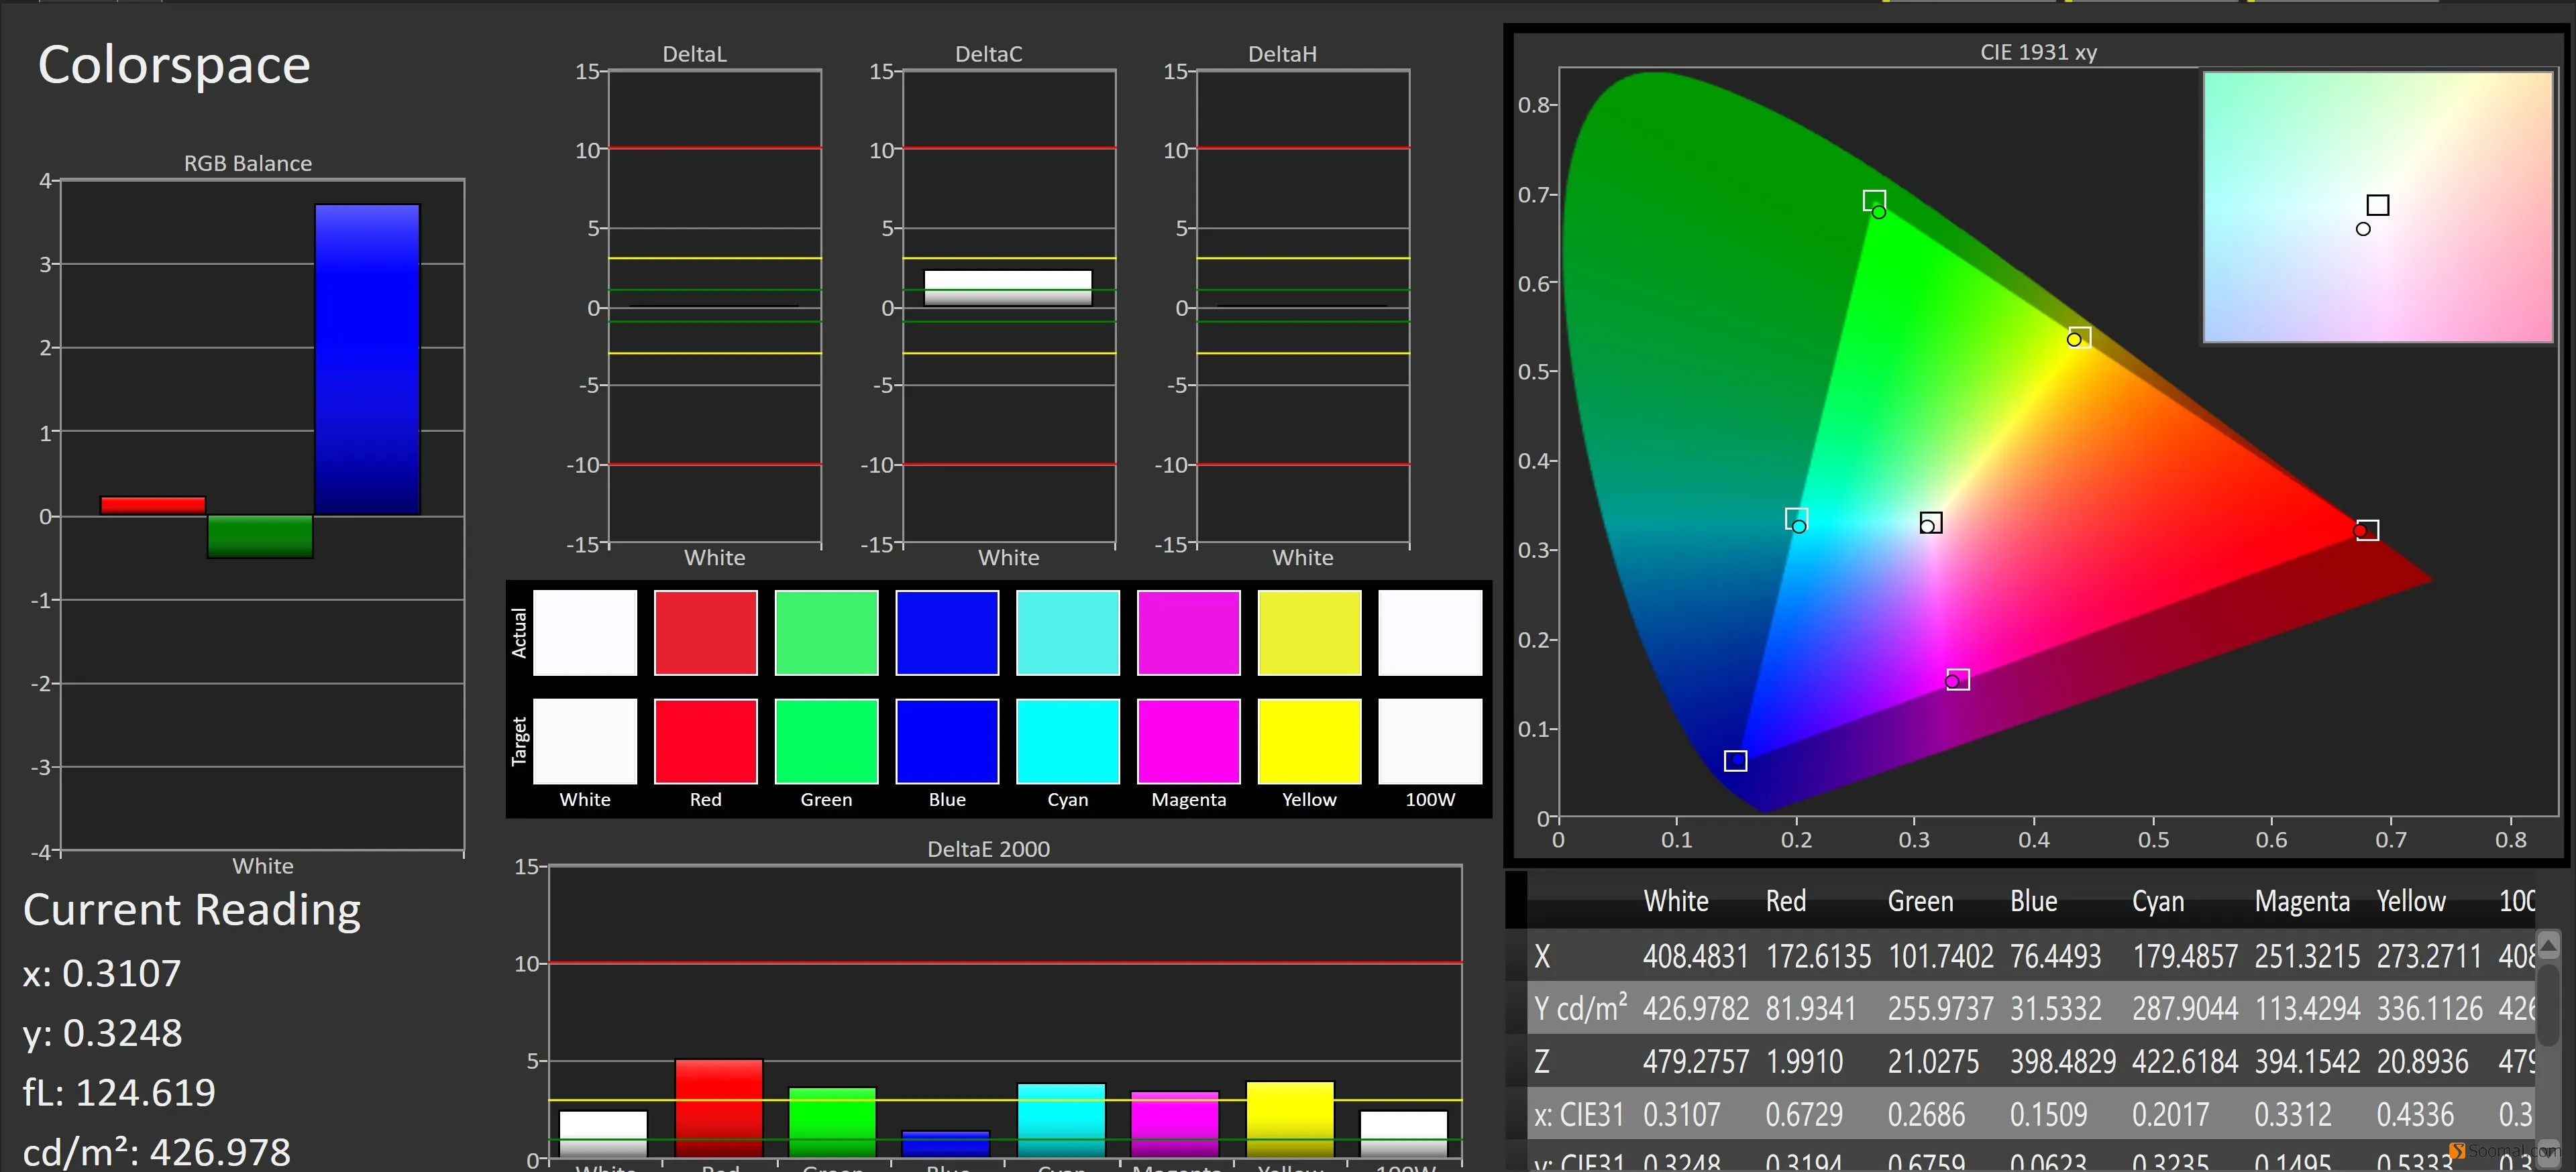
Task: Click the measured circle in white-point zoom inset
Action: (2363, 229)
